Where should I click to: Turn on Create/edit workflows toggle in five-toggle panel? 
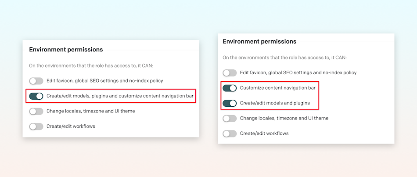[230, 134]
